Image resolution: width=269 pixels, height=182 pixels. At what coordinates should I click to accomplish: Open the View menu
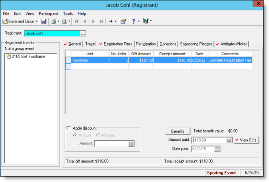point(30,13)
